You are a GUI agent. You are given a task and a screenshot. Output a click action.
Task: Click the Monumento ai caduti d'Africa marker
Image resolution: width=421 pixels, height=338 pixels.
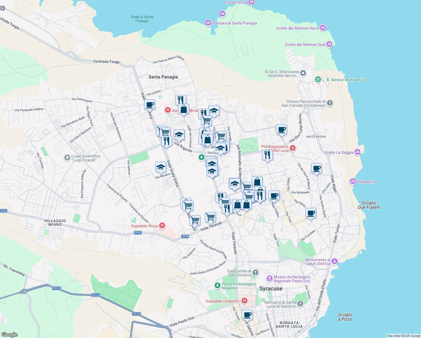pyautogui.click(x=334, y=261)
